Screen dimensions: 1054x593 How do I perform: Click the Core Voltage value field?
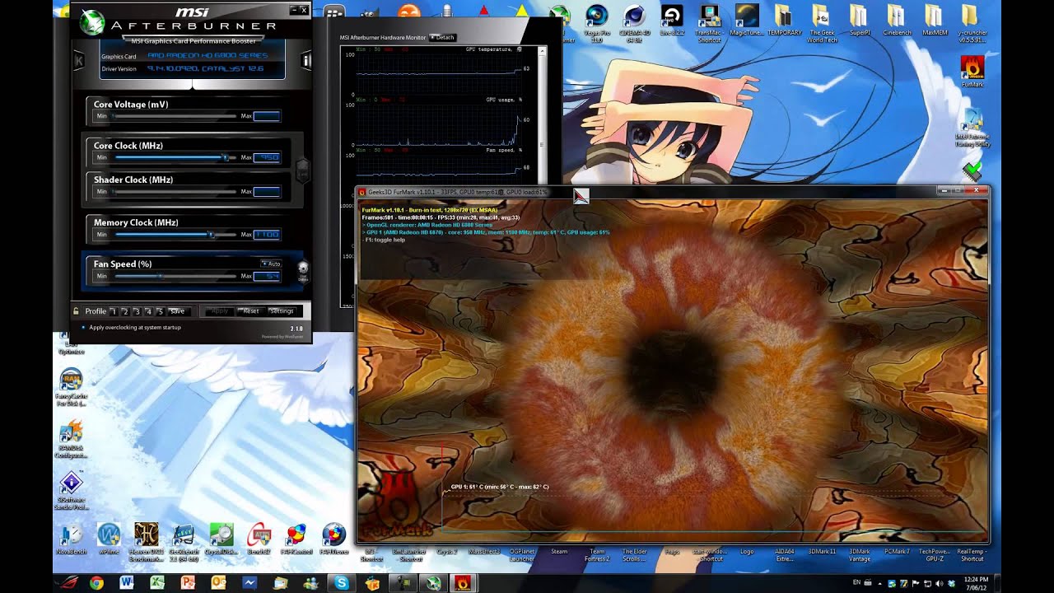pyautogui.click(x=267, y=116)
